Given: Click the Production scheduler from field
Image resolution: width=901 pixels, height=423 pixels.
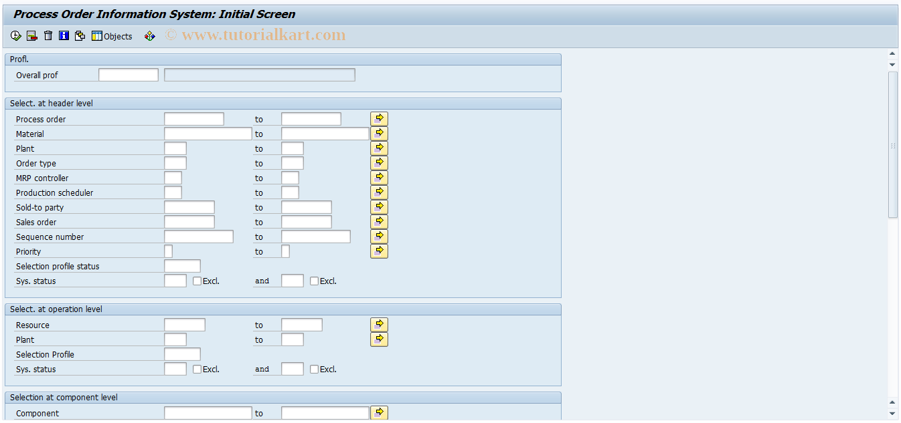Looking at the screenshot, I should 173,192.
